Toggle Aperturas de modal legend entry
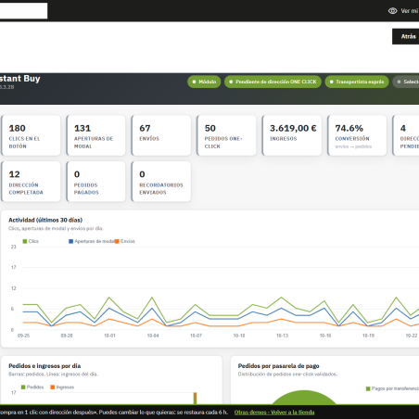The width and height of the screenshot is (419, 419). [x=92, y=241]
